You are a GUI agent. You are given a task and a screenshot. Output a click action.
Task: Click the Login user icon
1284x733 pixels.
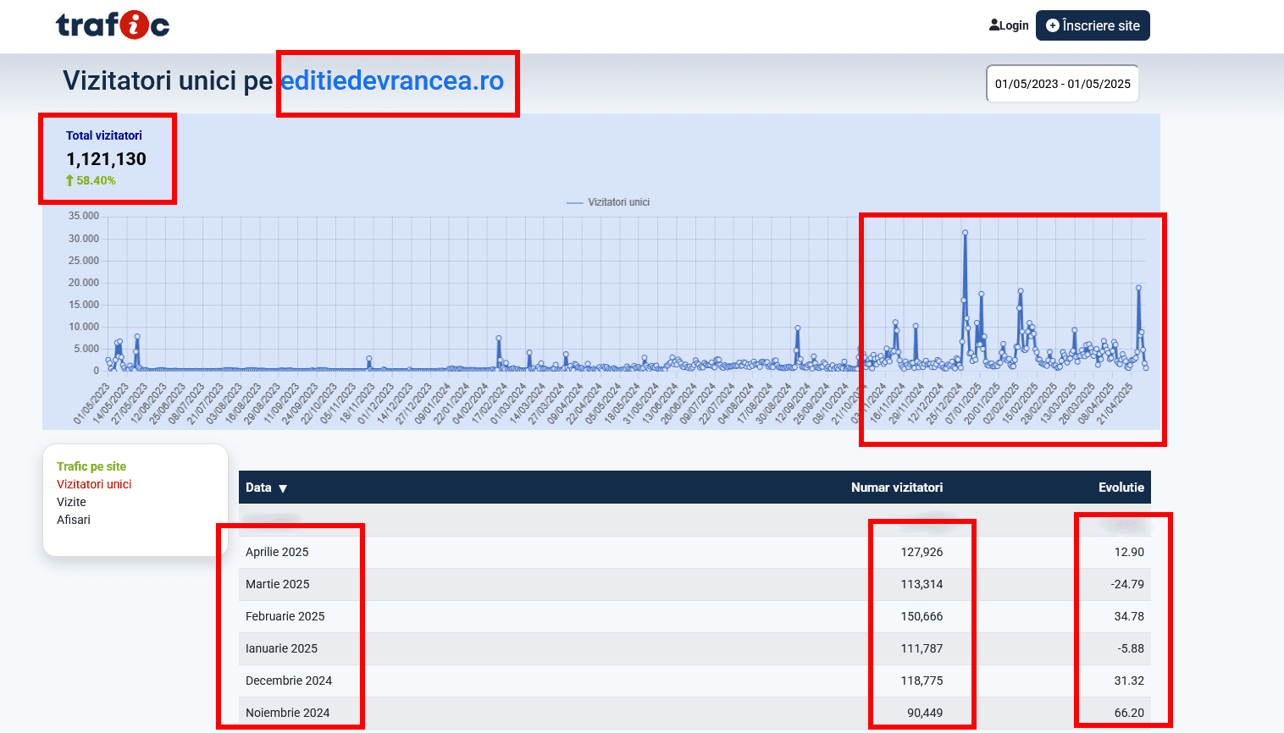pyautogui.click(x=994, y=25)
